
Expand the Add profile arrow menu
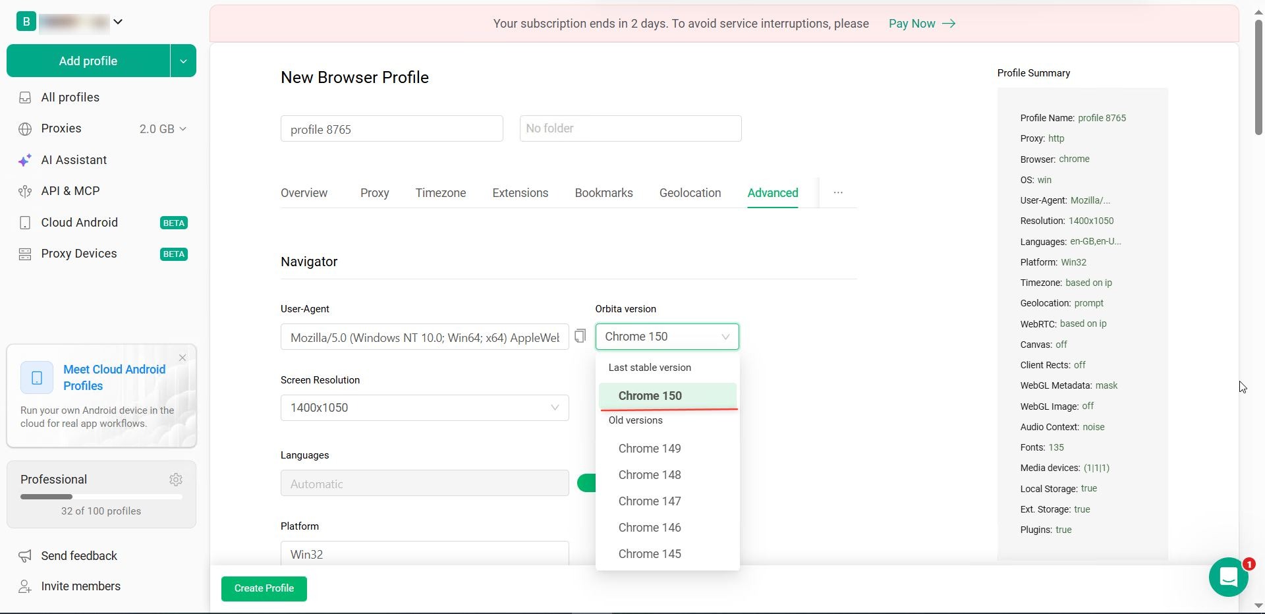pos(183,61)
